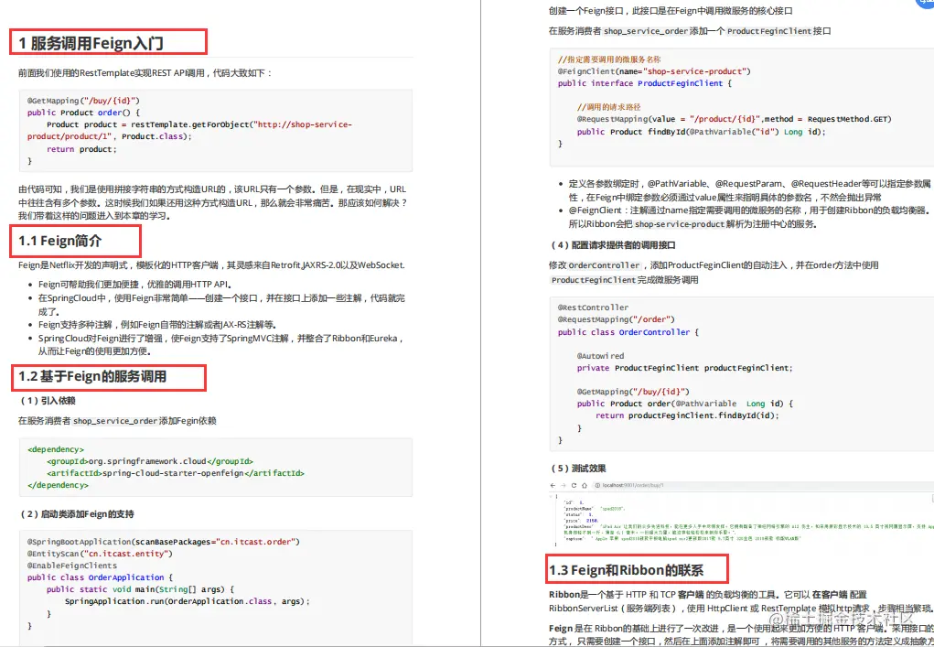The image size is (934, 647).
Task: Click heading "1.2 基于Feign的服务调用"
Action: (x=92, y=376)
